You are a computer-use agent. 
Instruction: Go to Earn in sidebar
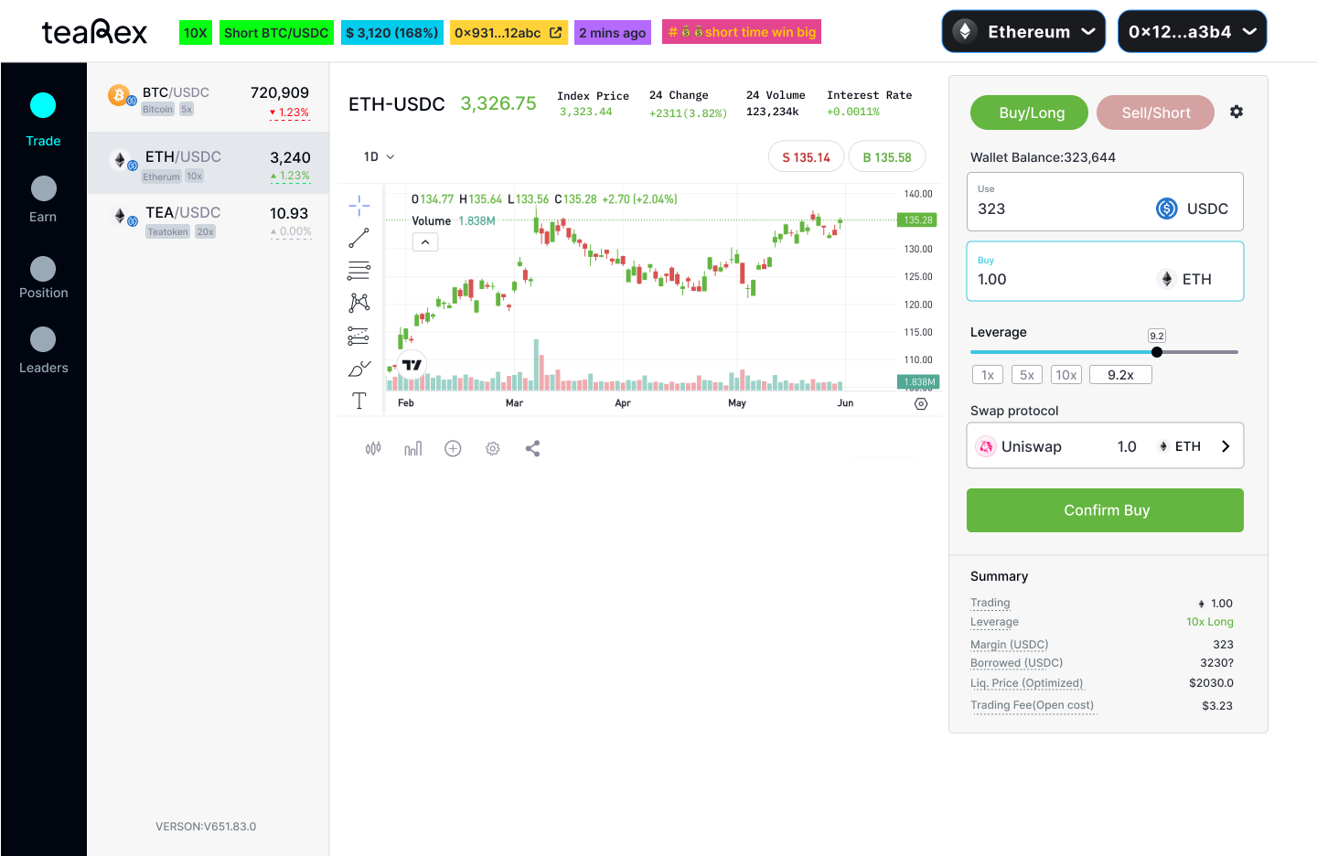pos(43,199)
